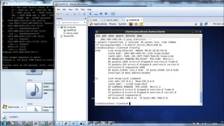
Task: Click the library search input field
Action: pos(70,22)
